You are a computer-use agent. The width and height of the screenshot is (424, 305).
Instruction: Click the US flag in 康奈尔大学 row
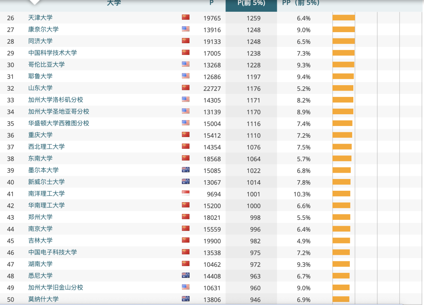186,29
